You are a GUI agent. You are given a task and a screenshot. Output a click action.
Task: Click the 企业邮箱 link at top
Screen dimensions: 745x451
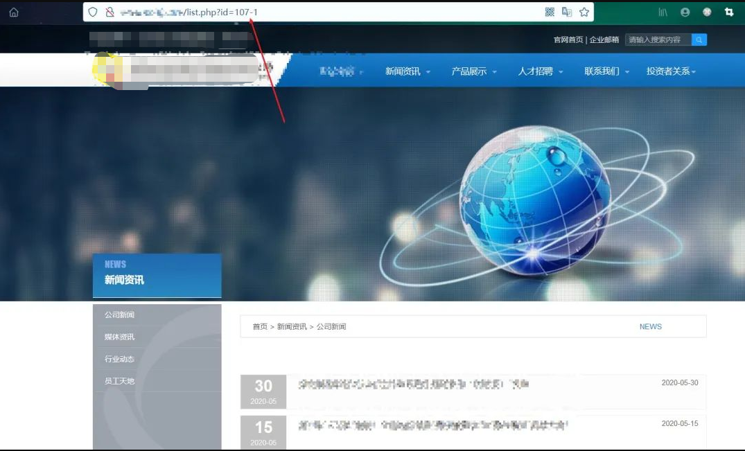coord(604,40)
